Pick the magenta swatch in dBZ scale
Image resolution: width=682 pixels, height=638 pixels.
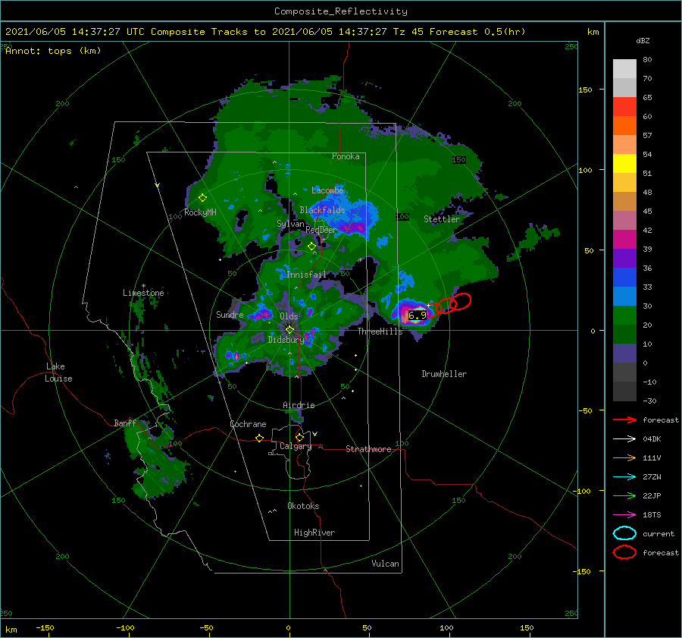624,240
